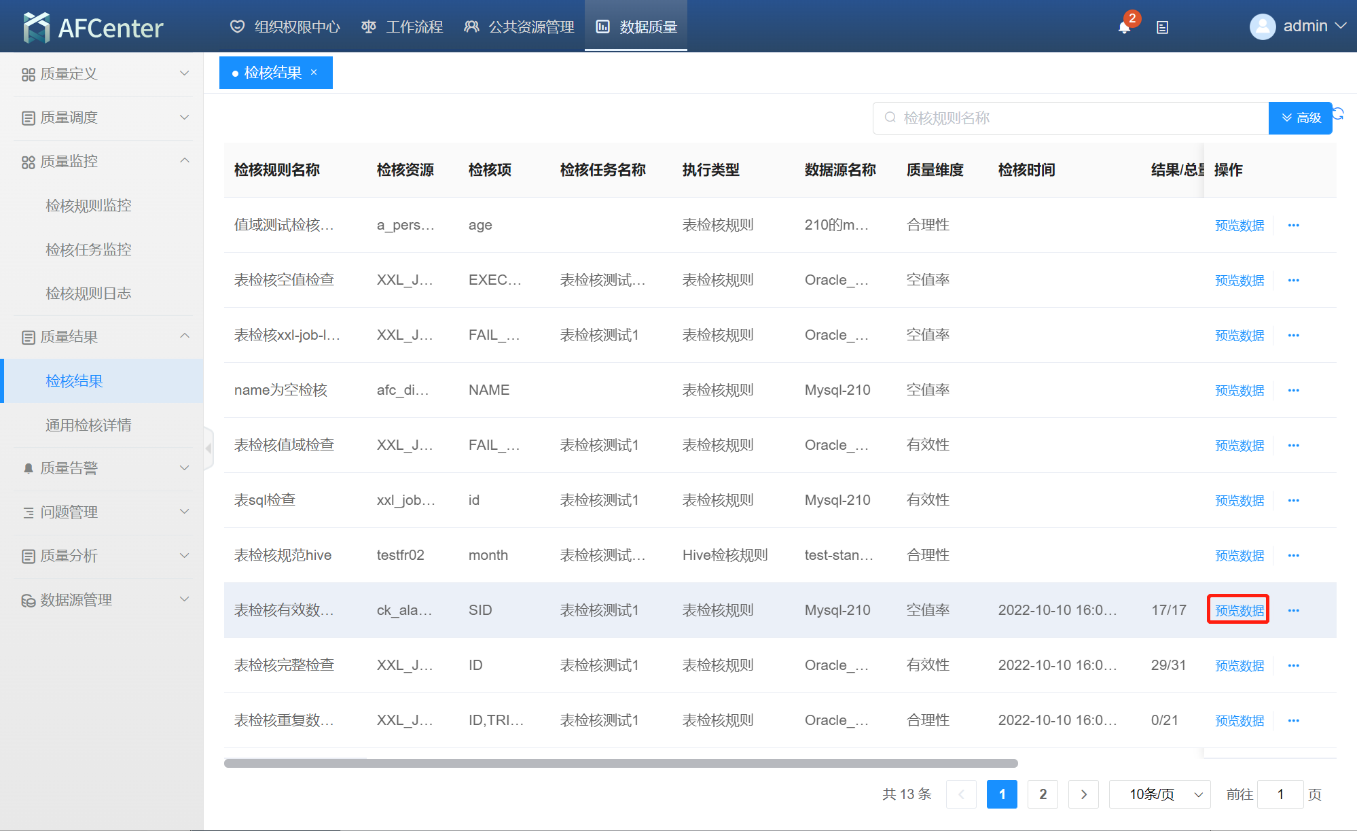The width and height of the screenshot is (1357, 831).
Task: Click the horizontal table scrollbar
Action: (620, 763)
